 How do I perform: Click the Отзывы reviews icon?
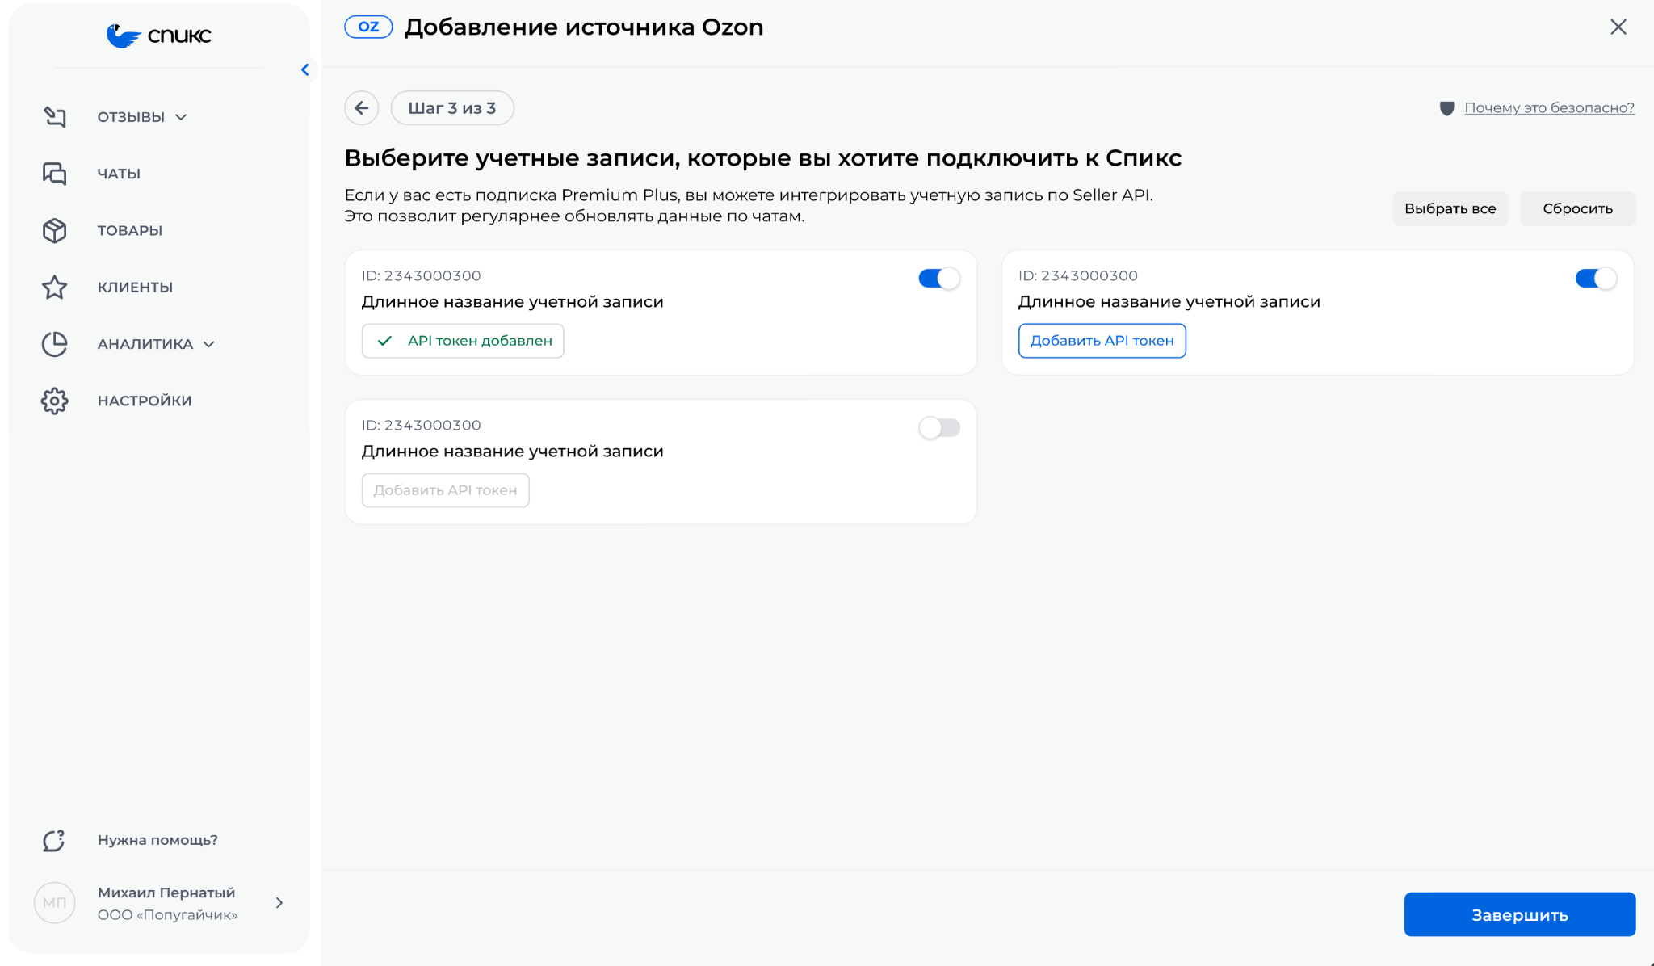click(55, 117)
